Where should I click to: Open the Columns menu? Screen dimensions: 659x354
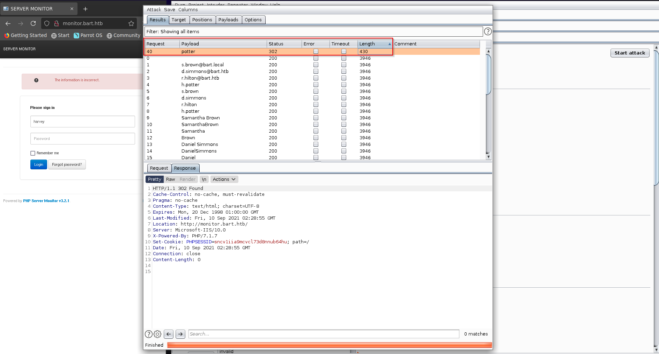point(188,9)
